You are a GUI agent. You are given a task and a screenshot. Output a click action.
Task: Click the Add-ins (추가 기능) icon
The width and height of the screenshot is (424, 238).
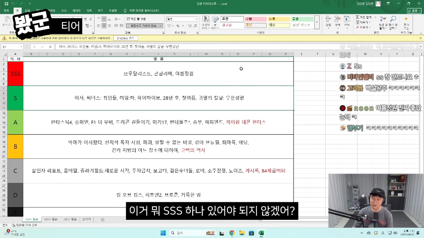406,23
